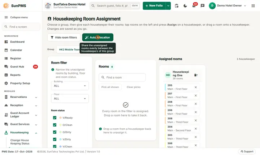
Task: Focus the Find a room field
Action: [122, 77]
